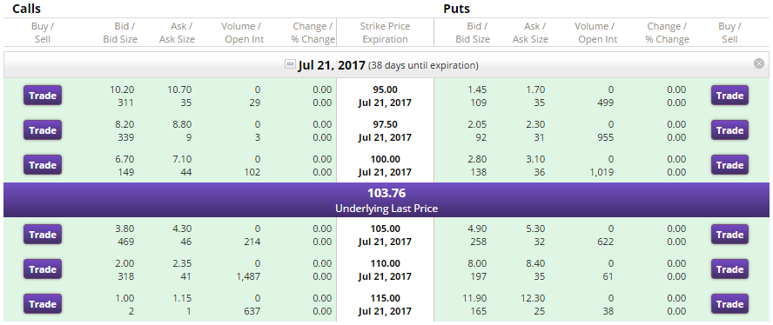Trade the 115.00 strike call
773x325 pixels.
tap(43, 304)
